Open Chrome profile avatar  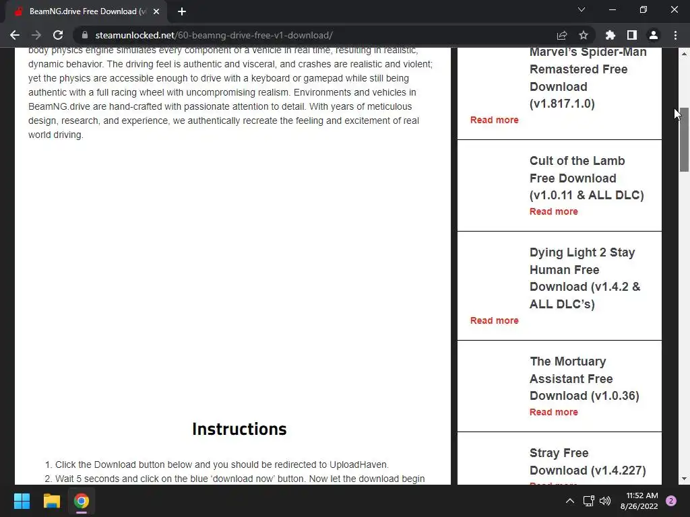[654, 35]
